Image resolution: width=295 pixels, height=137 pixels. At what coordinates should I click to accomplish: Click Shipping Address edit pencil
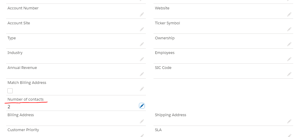289,121
